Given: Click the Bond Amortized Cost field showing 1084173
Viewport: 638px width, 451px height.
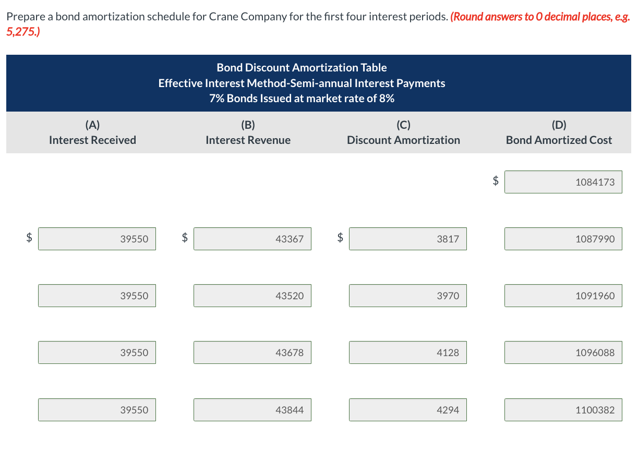Looking at the screenshot, I should pos(563,181).
